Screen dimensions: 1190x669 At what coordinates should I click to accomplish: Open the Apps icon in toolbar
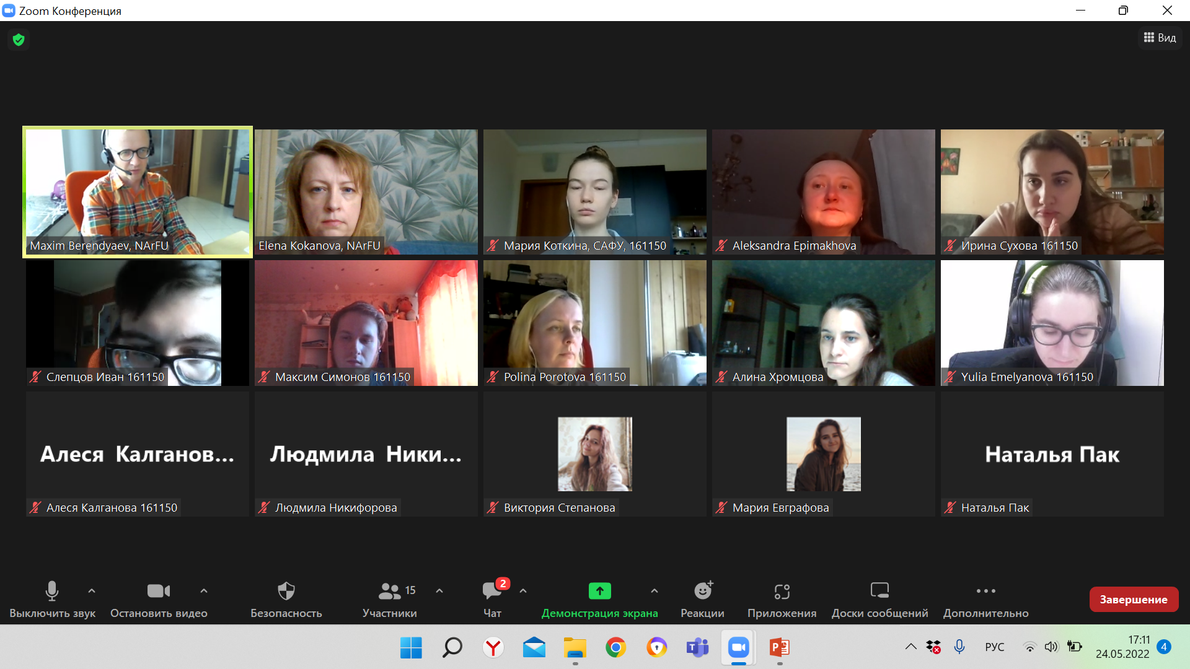[x=782, y=592]
